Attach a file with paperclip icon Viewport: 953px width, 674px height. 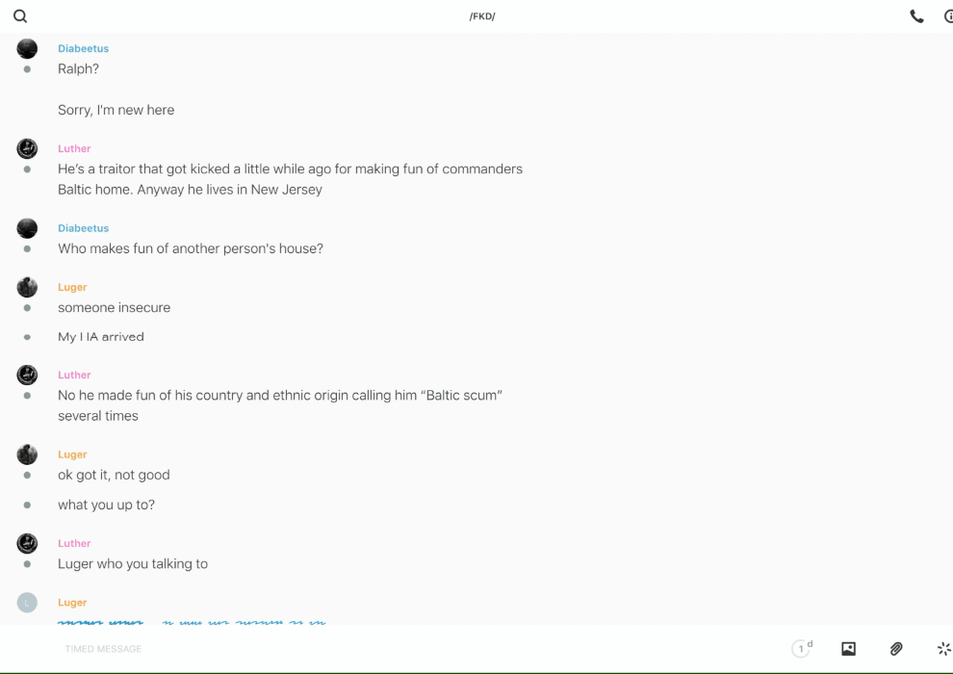coord(896,649)
